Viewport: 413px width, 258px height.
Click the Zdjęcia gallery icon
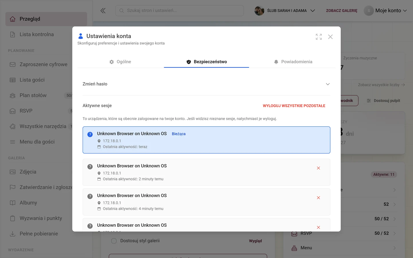(13, 172)
